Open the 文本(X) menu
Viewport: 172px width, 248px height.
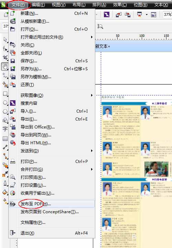pos(161,5)
